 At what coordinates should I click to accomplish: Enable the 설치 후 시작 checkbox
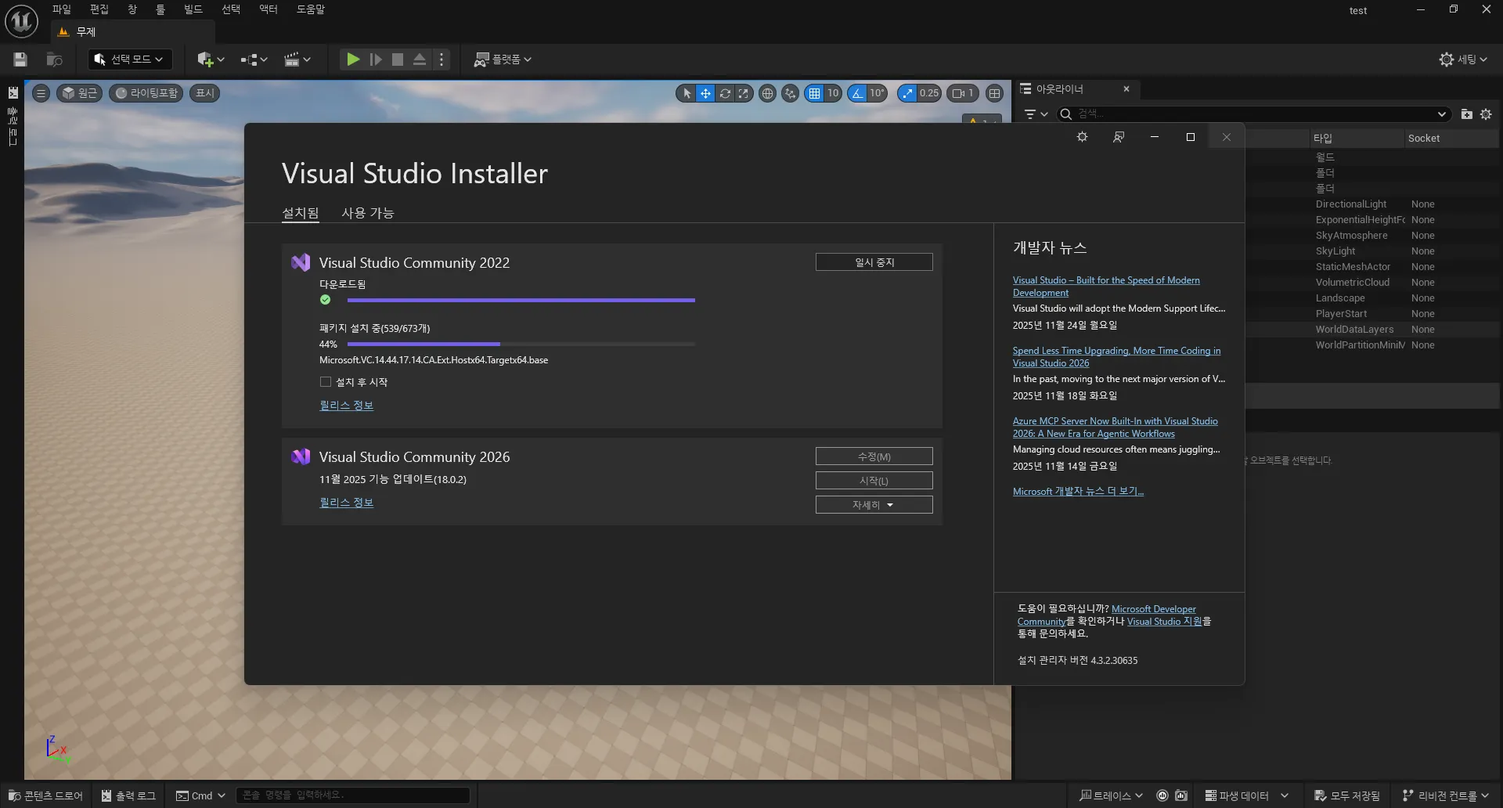click(x=326, y=382)
